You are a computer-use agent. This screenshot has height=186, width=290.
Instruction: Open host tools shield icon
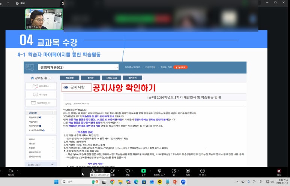[x=159, y=171]
